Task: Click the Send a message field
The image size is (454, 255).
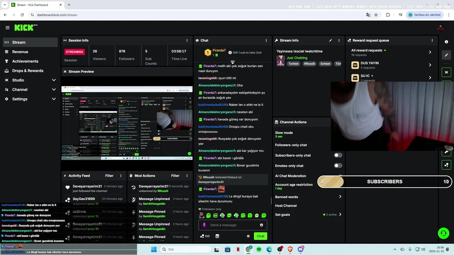Action: (233, 225)
